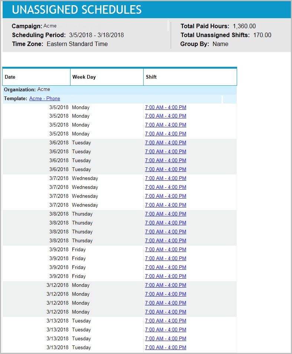Open the first 3/8/2018 Thursday shift link
Image resolution: width=292 pixels, height=354 pixels.
[165, 214]
